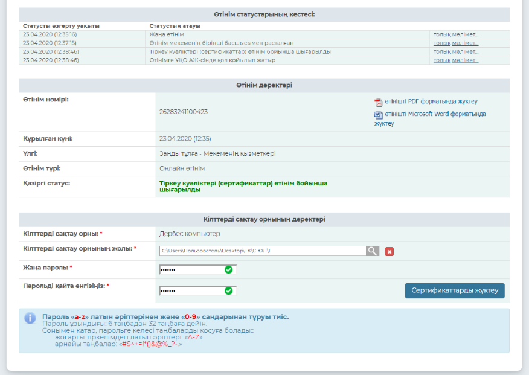529x375 pixels.
Task: Click the Microsoft Word document icon
Action: (x=379, y=114)
